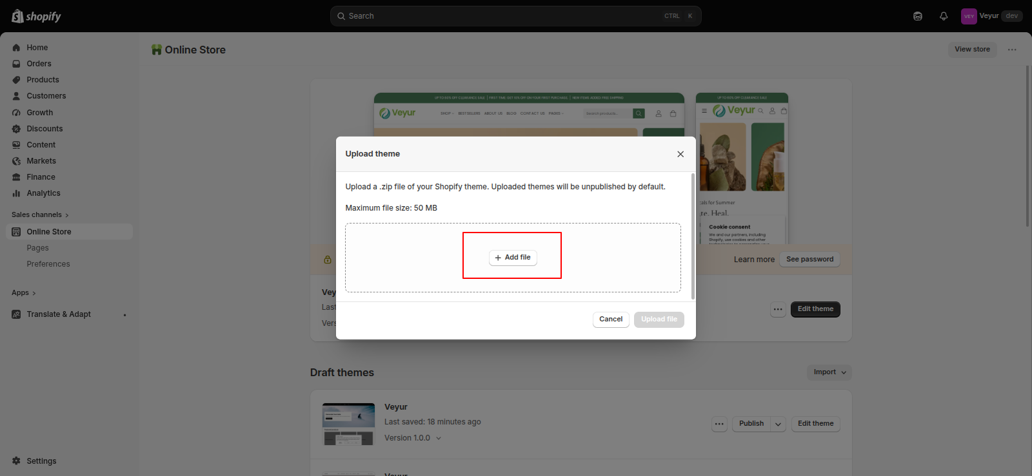Click the Growth icon in sidebar

[16, 113]
